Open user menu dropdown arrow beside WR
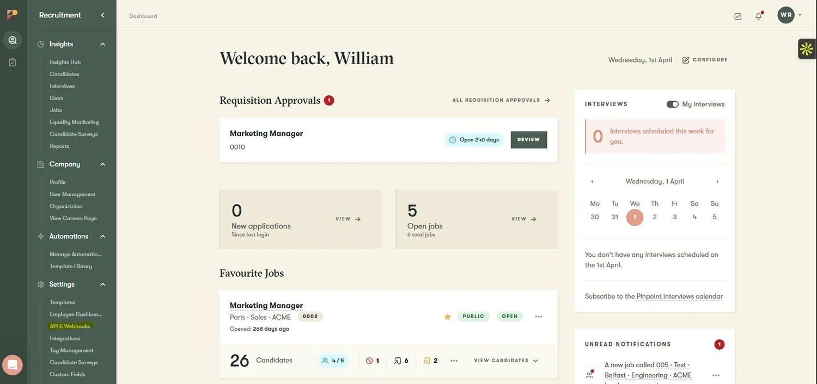Image resolution: width=817 pixels, height=384 pixels. point(800,15)
